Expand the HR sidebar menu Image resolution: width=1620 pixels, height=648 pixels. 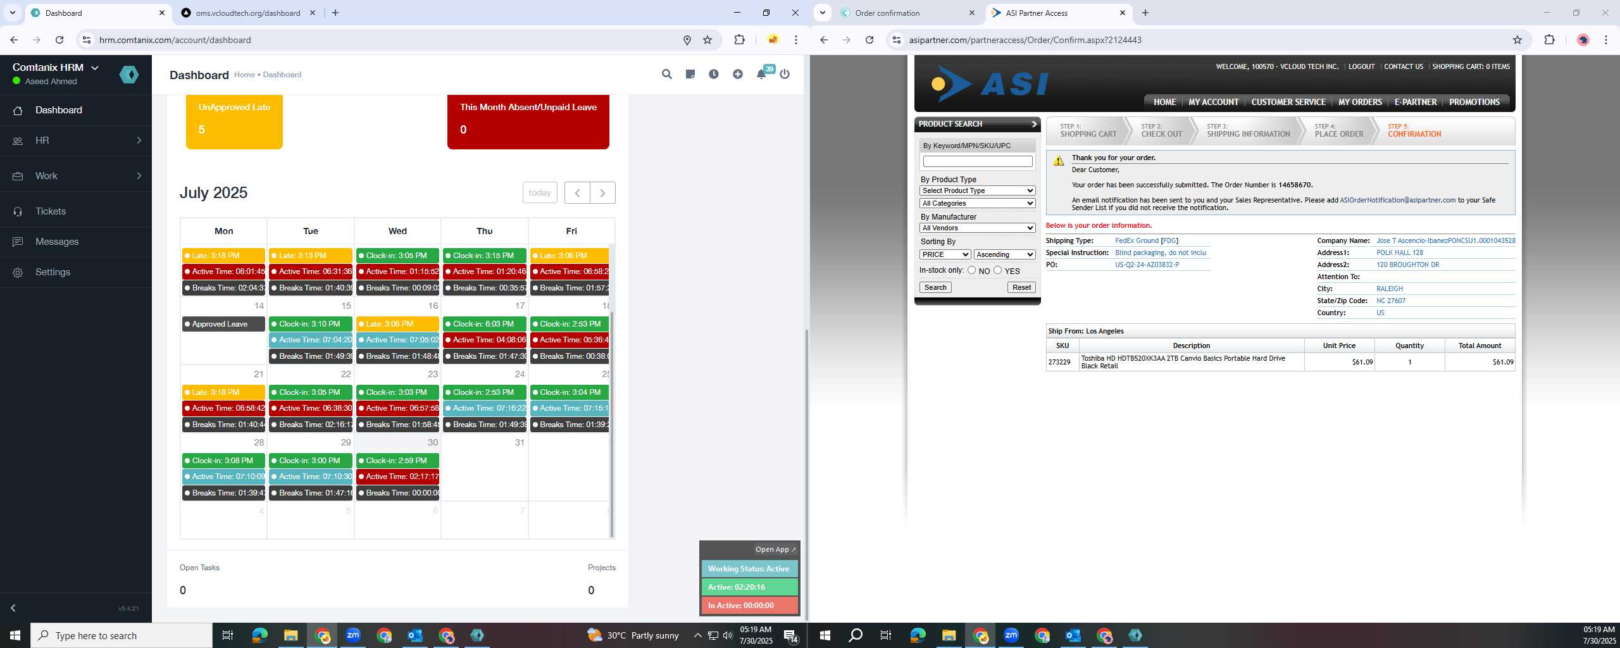click(76, 140)
